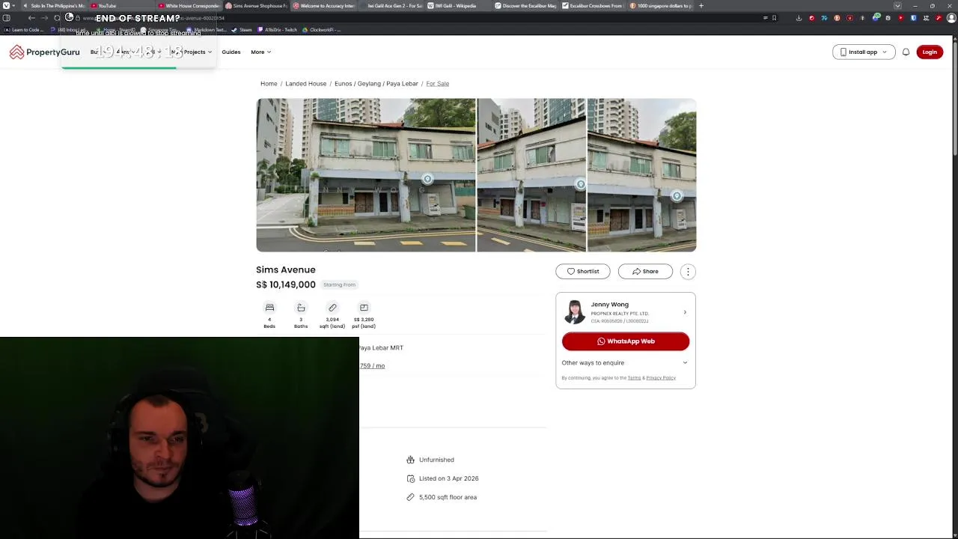The height and width of the screenshot is (539, 958).
Task: Click the For Sale breadcrumb
Action: (437, 84)
